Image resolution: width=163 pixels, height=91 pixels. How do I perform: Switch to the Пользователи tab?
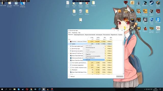(106, 35)
